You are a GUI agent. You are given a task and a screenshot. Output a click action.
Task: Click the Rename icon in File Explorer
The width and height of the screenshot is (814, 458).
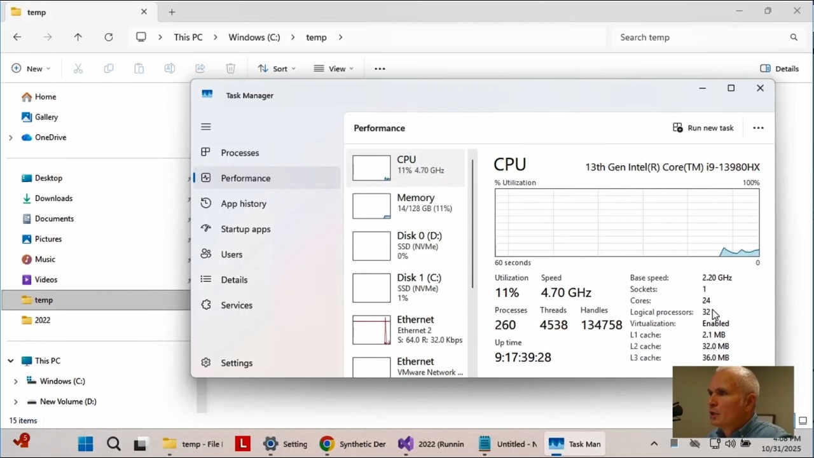point(170,69)
